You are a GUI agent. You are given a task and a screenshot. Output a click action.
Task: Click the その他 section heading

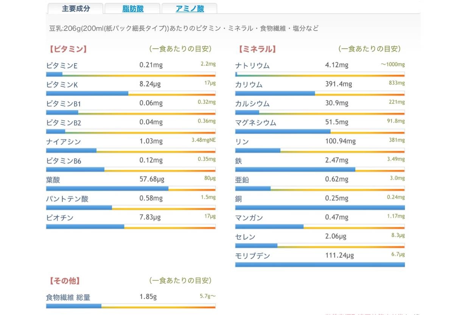(64, 281)
